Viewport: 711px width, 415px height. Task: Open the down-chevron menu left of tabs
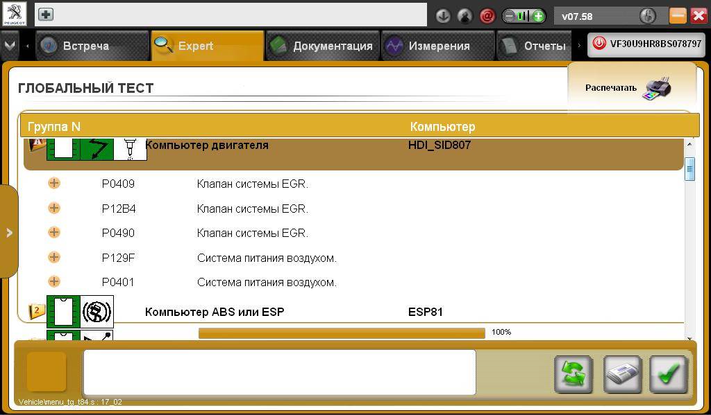click(9, 45)
